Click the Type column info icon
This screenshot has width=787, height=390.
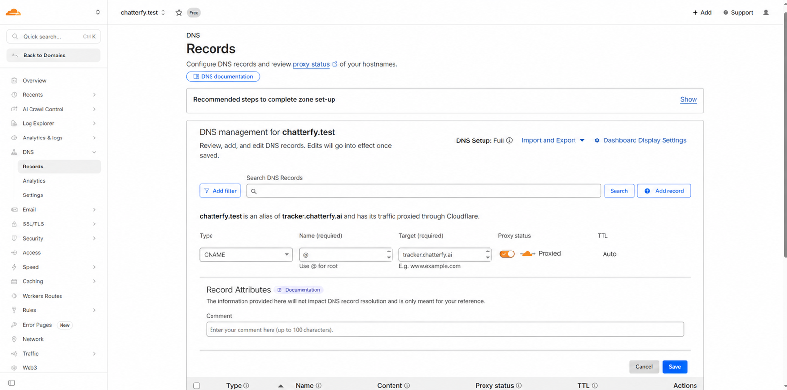(x=246, y=386)
